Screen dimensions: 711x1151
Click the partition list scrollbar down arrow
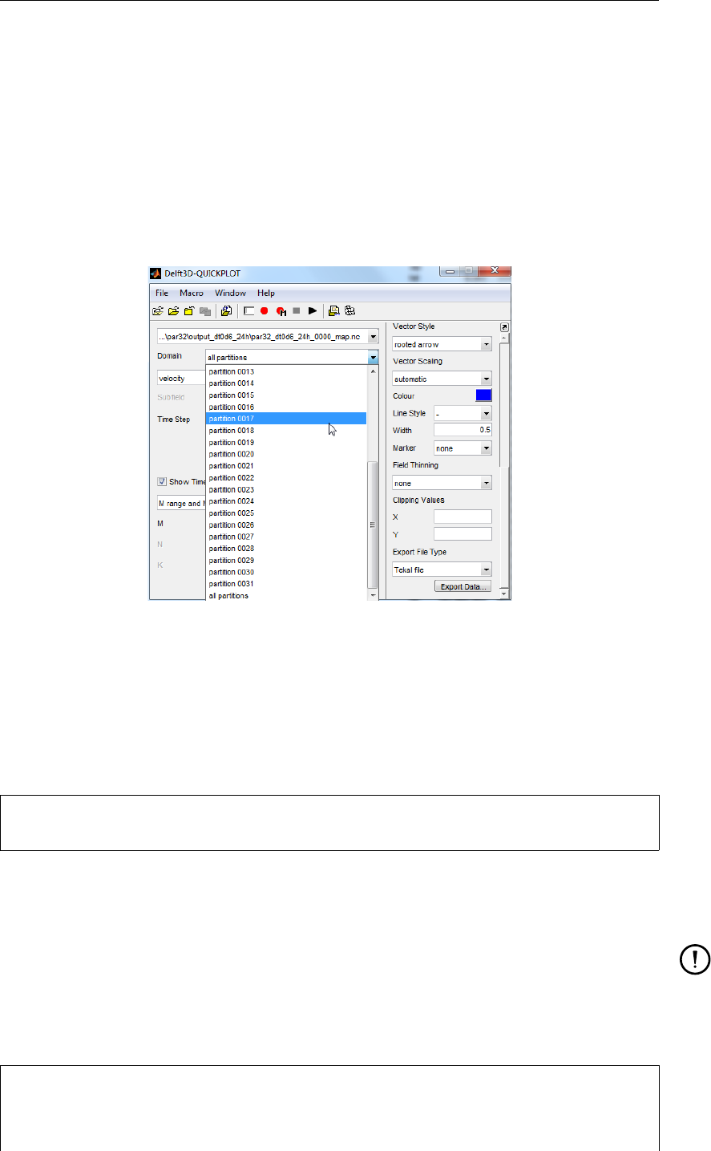pyautogui.click(x=372, y=596)
